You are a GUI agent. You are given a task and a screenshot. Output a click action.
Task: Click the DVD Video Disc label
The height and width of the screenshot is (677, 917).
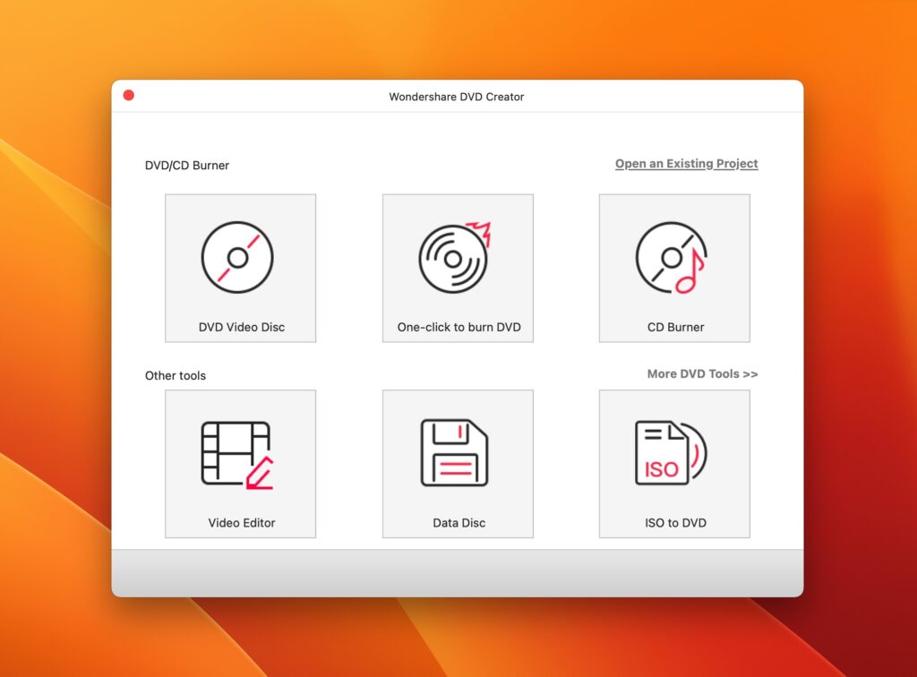point(240,327)
